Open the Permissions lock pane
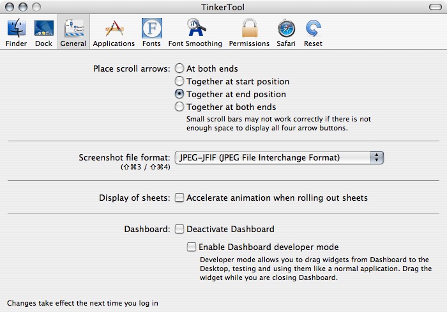 [249, 32]
